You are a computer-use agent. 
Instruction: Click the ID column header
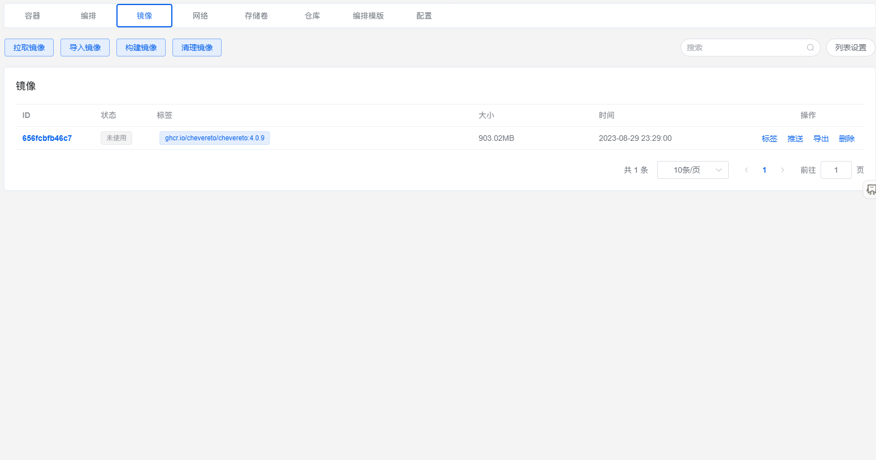pyautogui.click(x=26, y=115)
